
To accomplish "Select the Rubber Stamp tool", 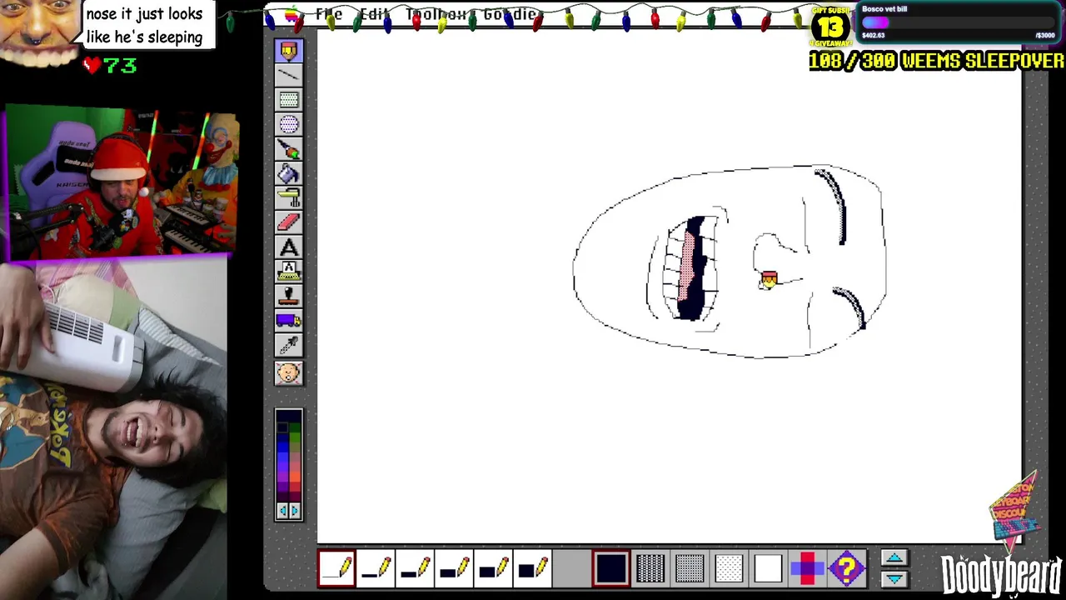I will 289,296.
